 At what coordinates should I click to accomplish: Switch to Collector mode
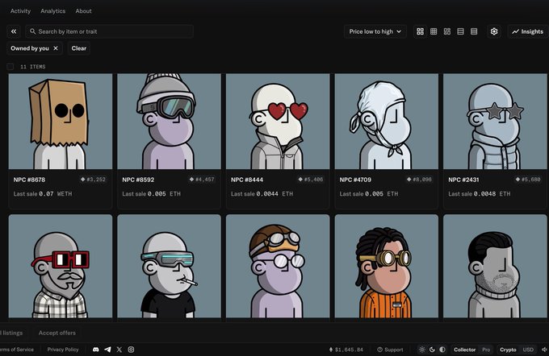coord(464,350)
